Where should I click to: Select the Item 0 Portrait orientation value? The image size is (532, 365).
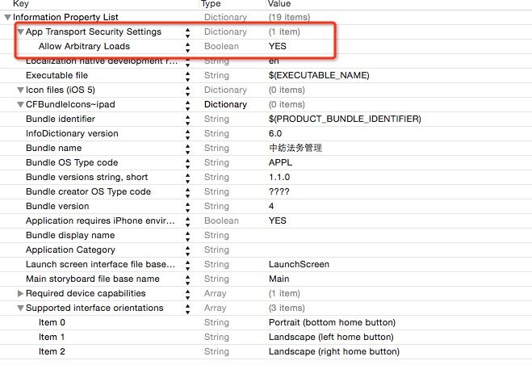coord(331,322)
